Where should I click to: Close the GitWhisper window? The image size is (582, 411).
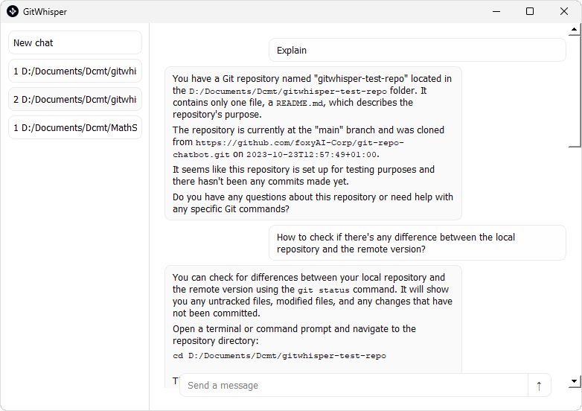tap(564, 11)
